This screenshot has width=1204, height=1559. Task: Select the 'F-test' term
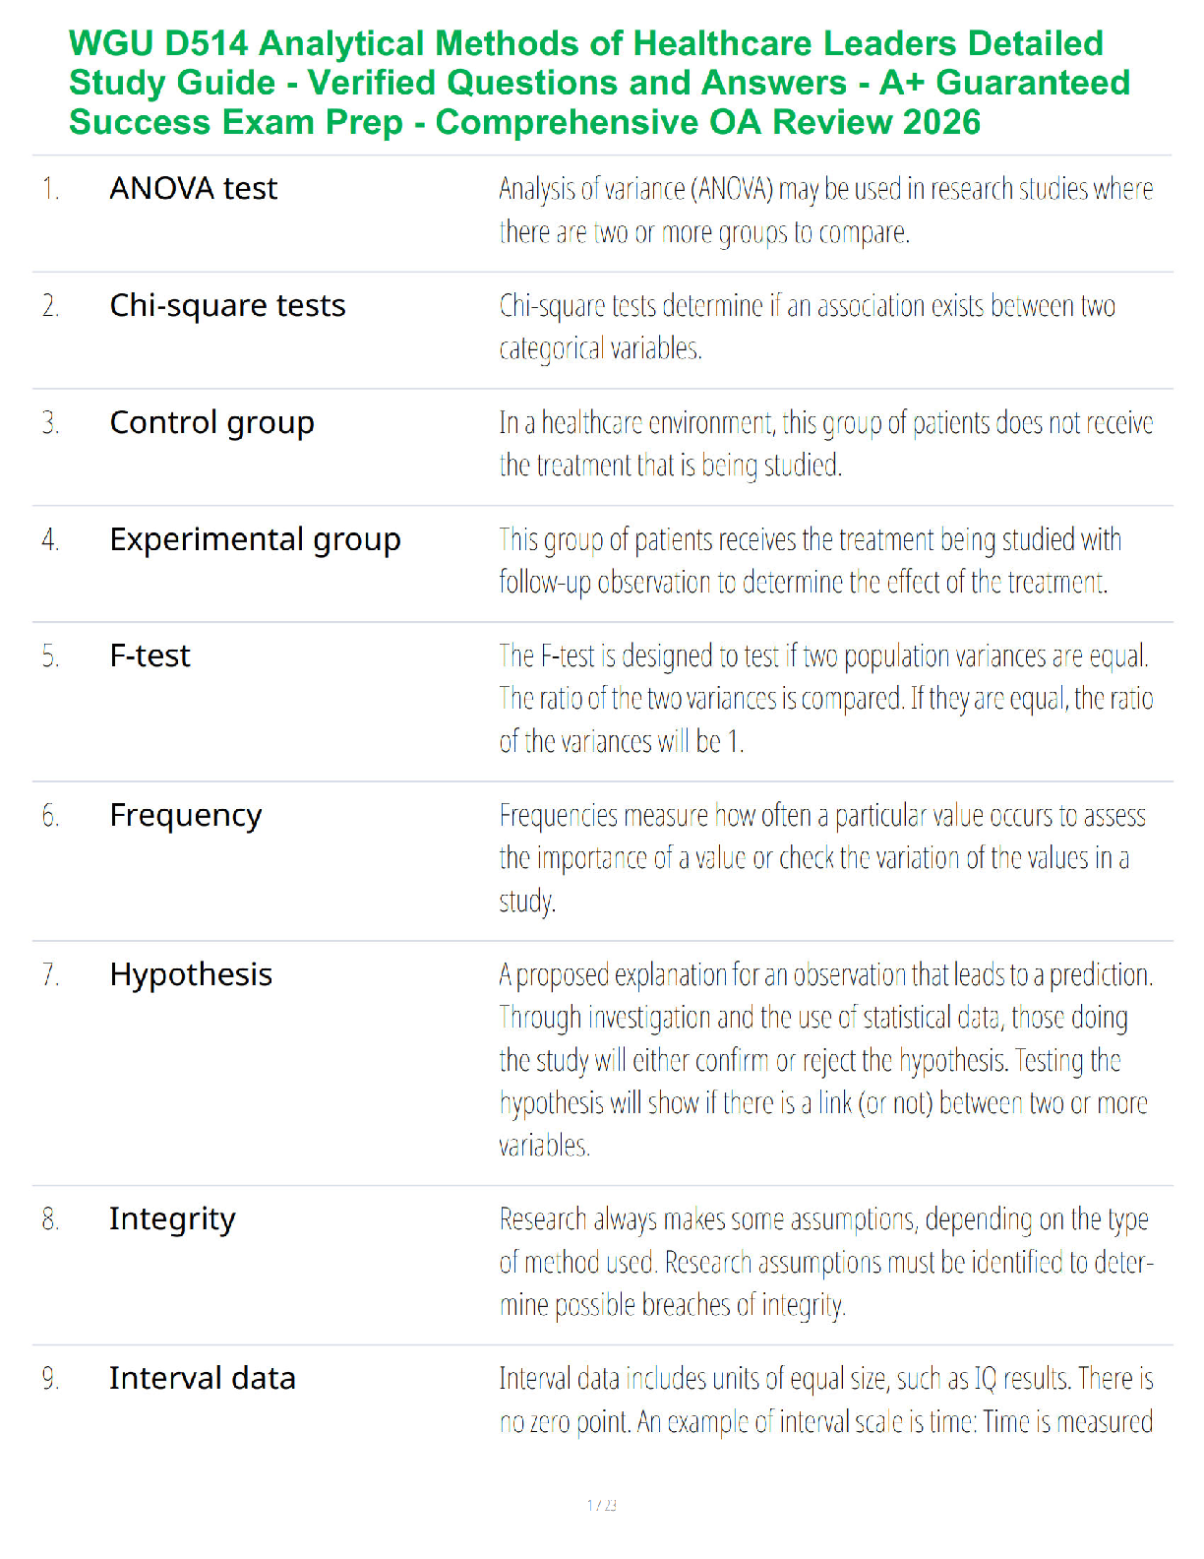150,655
